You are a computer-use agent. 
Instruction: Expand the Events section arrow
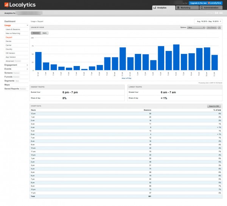pyautogui.click(x=27, y=69)
